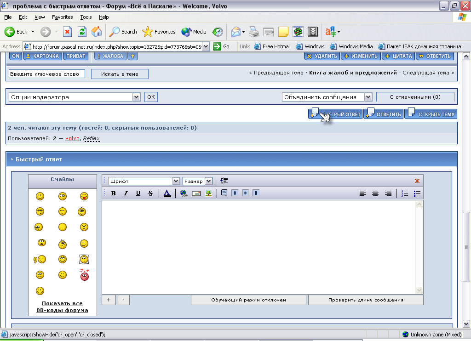Insert a numbered list

405,193
